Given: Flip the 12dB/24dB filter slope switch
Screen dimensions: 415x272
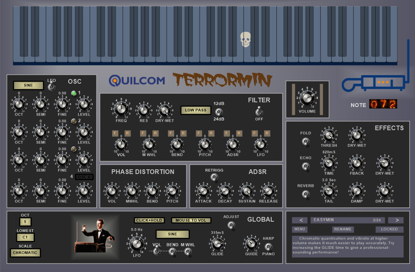Looking at the screenshot, I should (x=219, y=112).
